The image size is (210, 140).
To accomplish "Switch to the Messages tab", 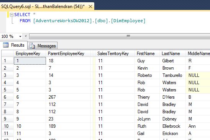I will click(x=43, y=46).
